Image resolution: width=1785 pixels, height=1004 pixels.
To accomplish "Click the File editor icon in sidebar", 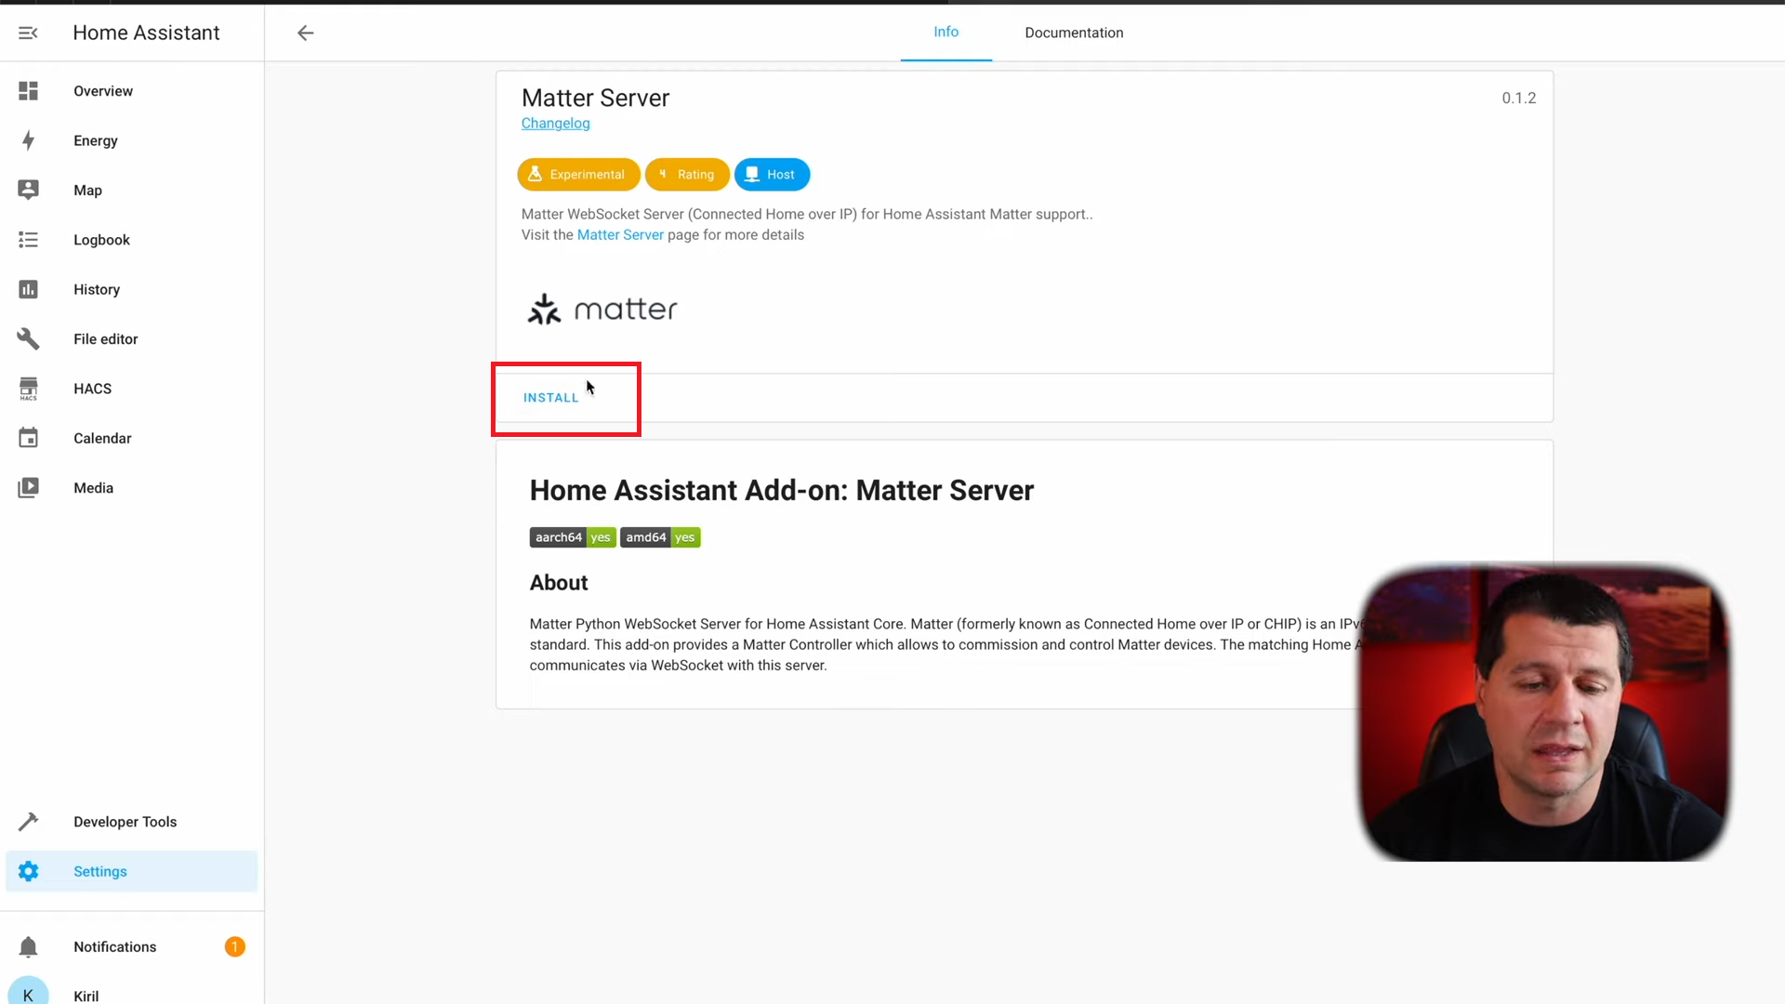I will (28, 338).
